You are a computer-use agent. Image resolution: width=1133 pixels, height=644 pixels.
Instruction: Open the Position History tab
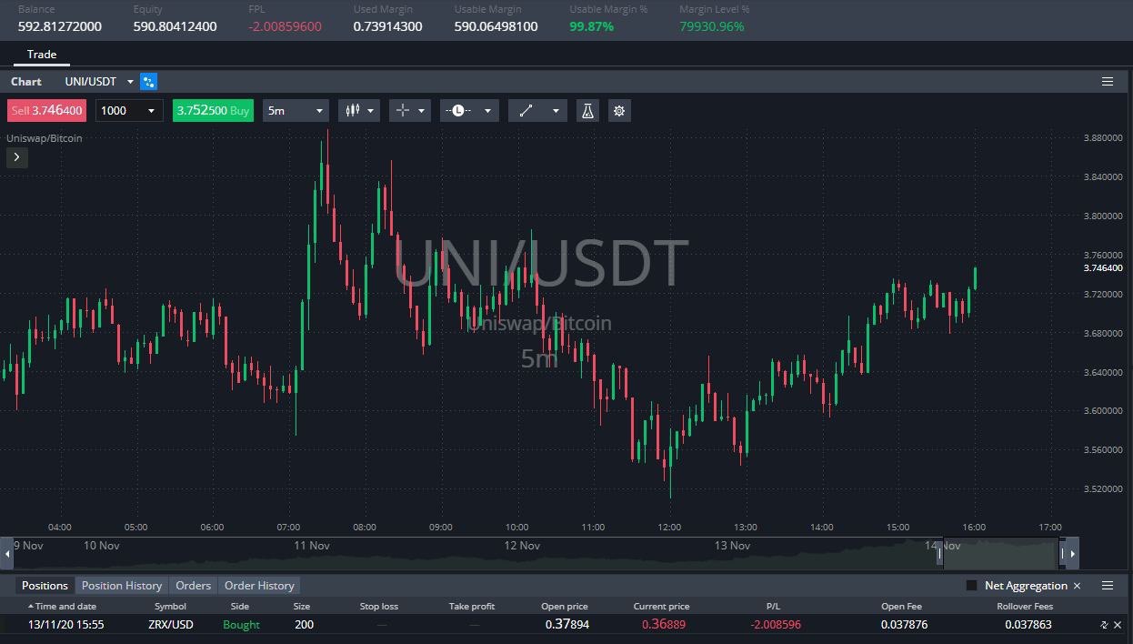pos(122,586)
